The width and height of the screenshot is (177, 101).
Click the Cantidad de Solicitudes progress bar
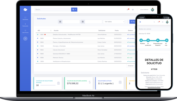(x=48, y=85)
